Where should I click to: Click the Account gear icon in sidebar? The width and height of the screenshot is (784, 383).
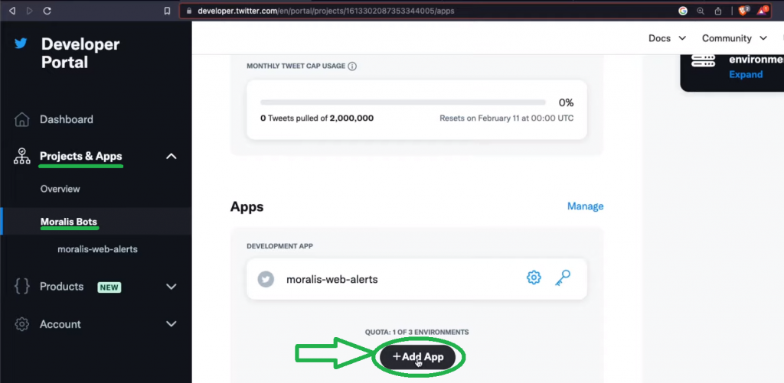pos(21,324)
